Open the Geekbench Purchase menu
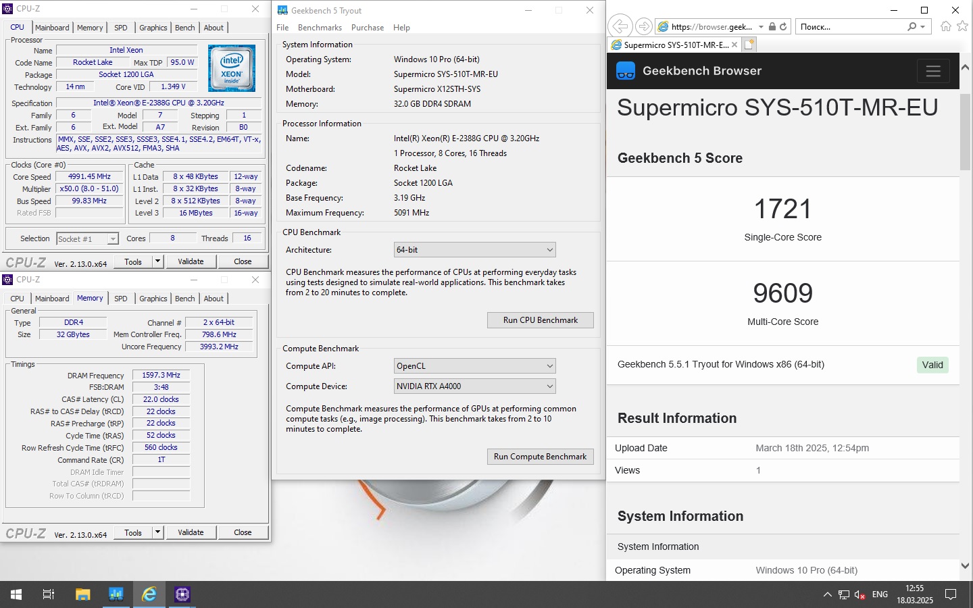 [x=368, y=28]
